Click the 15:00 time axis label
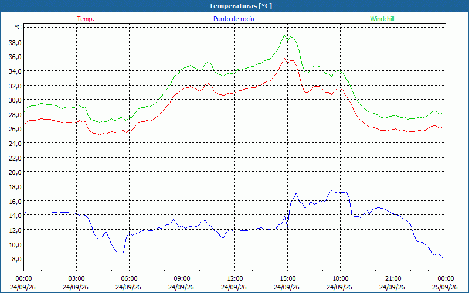The image size is (469, 293). tap(287, 279)
